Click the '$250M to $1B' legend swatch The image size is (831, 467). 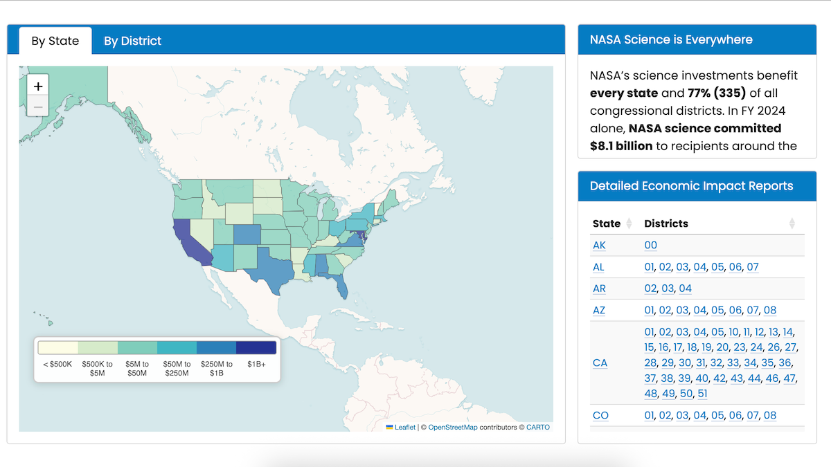tap(217, 347)
